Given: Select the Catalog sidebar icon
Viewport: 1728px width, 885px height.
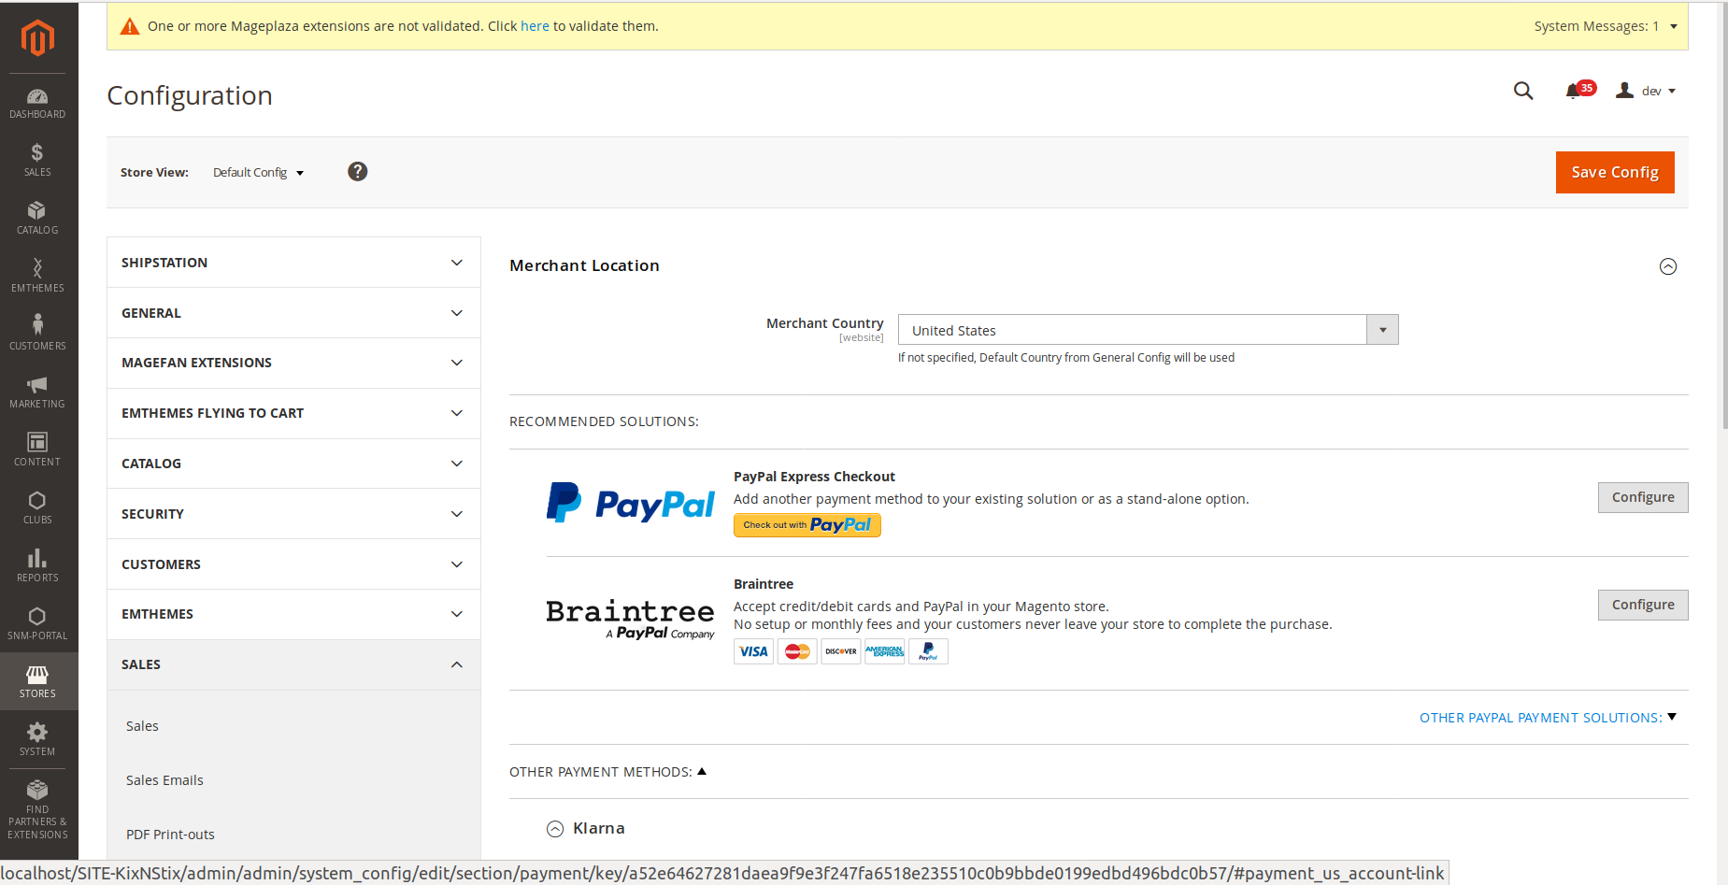Looking at the screenshot, I should pyautogui.click(x=37, y=217).
